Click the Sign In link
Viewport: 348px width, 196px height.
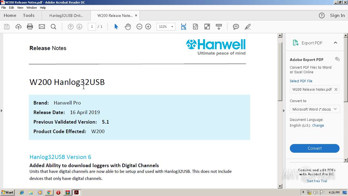click(337, 16)
